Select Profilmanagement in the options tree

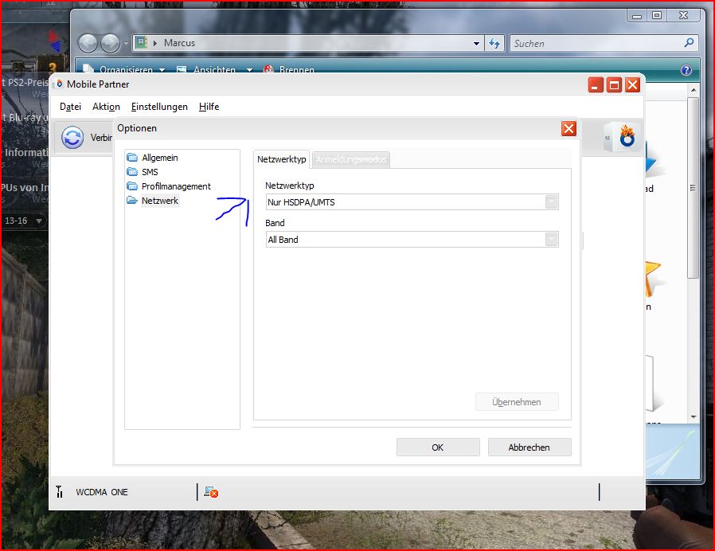coord(176,186)
